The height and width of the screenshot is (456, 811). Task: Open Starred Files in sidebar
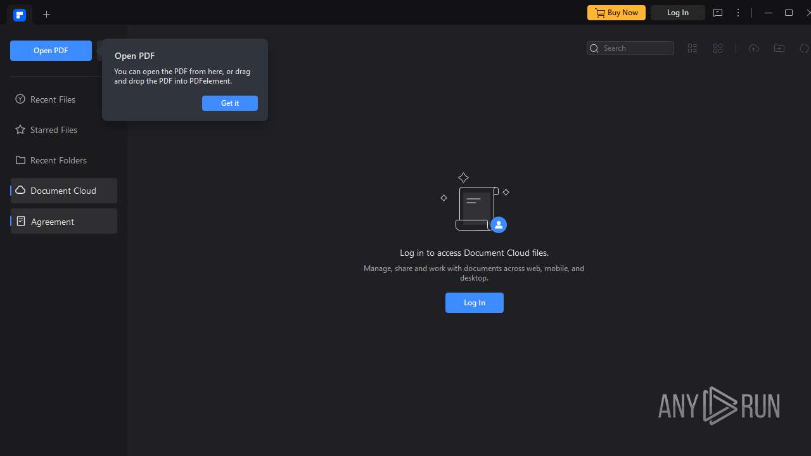tap(63, 130)
